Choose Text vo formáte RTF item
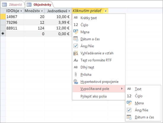 99,60
